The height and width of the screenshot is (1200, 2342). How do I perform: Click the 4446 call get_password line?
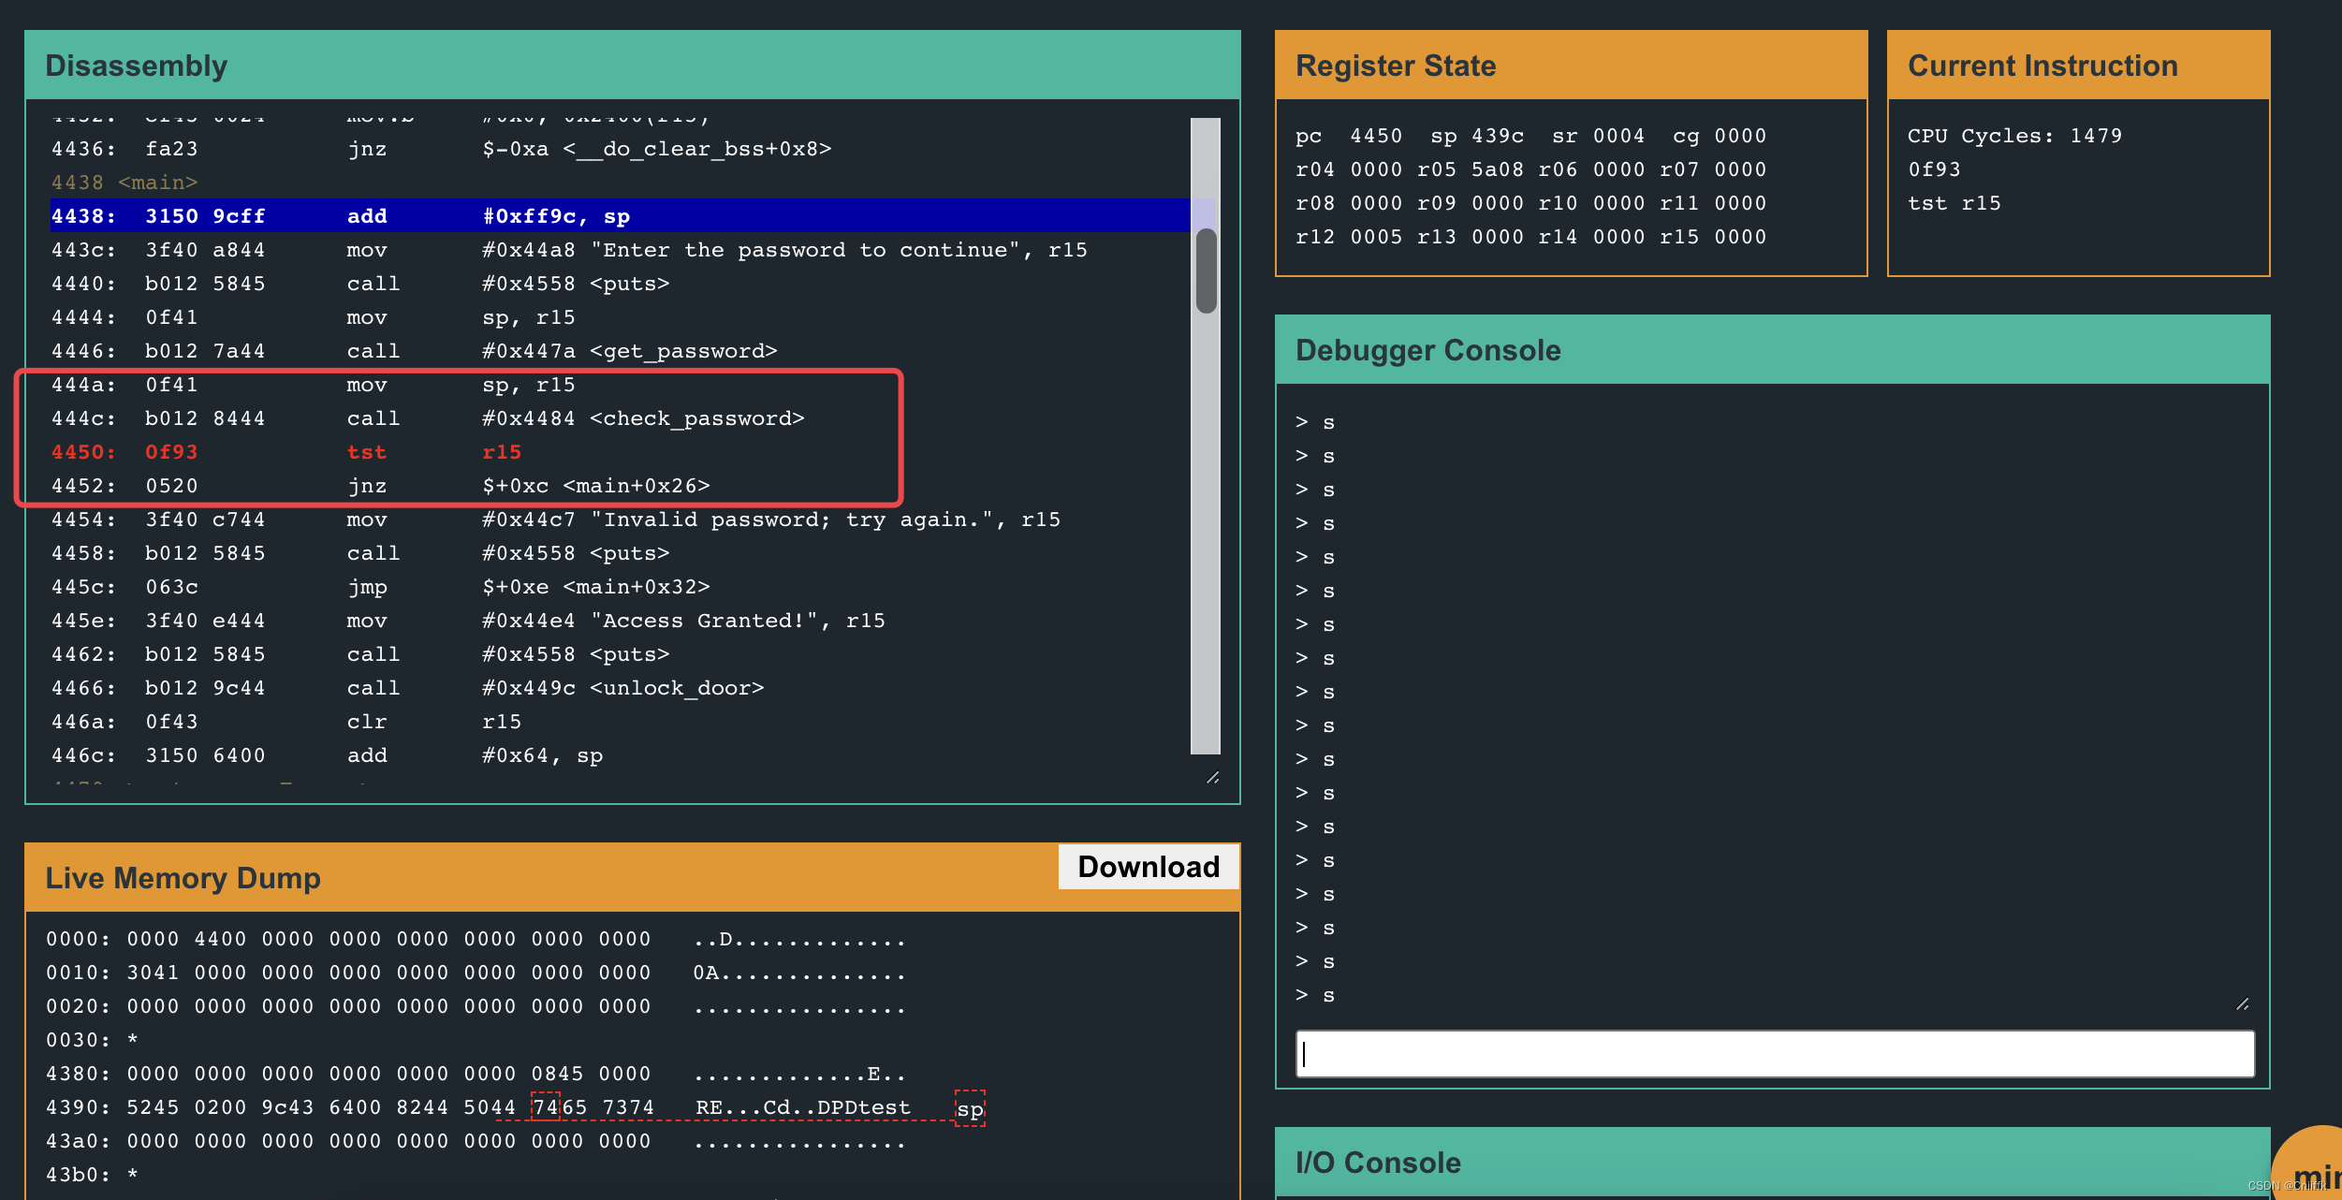[x=415, y=351]
